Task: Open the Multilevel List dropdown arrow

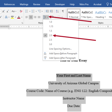Action: coord(42,11)
